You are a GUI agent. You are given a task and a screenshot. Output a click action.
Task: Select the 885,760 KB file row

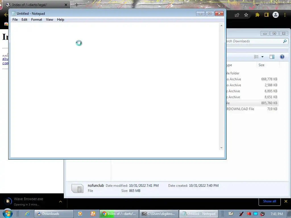click(x=252, y=103)
